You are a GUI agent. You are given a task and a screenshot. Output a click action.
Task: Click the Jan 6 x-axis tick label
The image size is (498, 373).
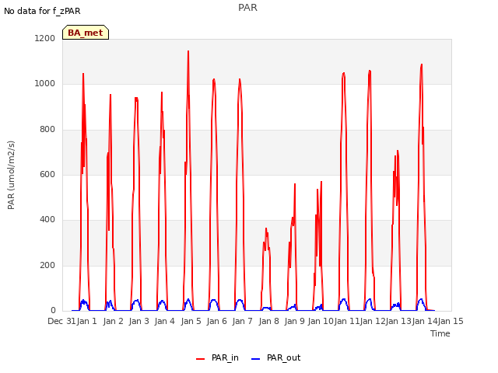click(216, 321)
